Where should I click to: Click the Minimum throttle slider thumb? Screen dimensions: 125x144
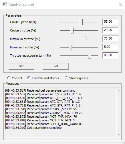[x=71, y=47]
